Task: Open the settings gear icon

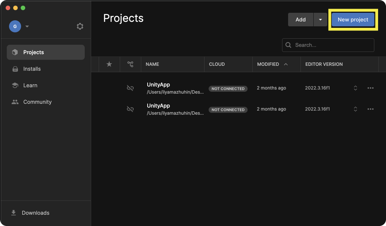Action: pyautogui.click(x=80, y=26)
